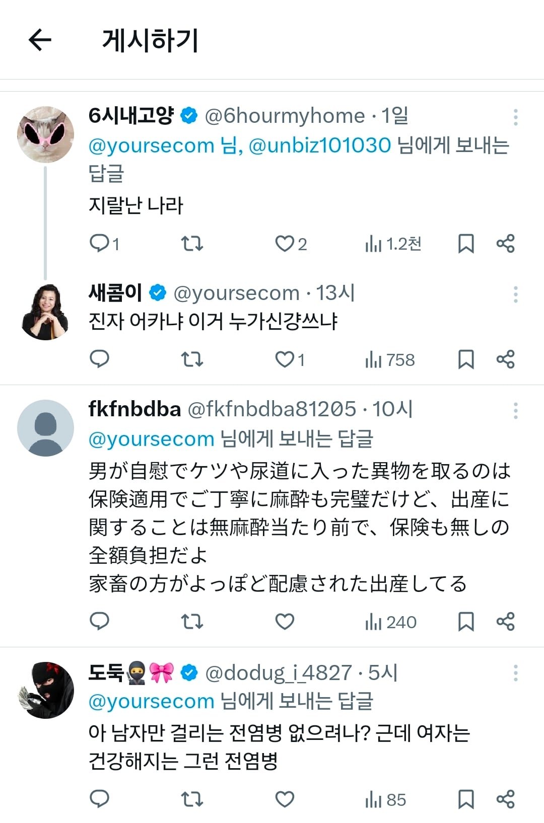Screen dimensions: 544x823
Task: Open more options menu on fkfnbdba post
Action: click(x=515, y=411)
